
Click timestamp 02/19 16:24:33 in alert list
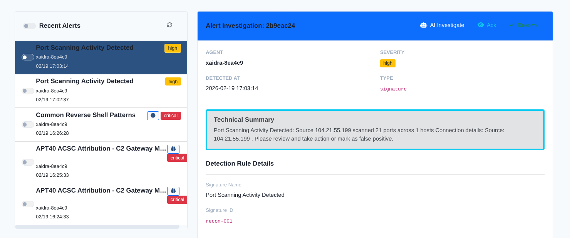(x=52, y=217)
